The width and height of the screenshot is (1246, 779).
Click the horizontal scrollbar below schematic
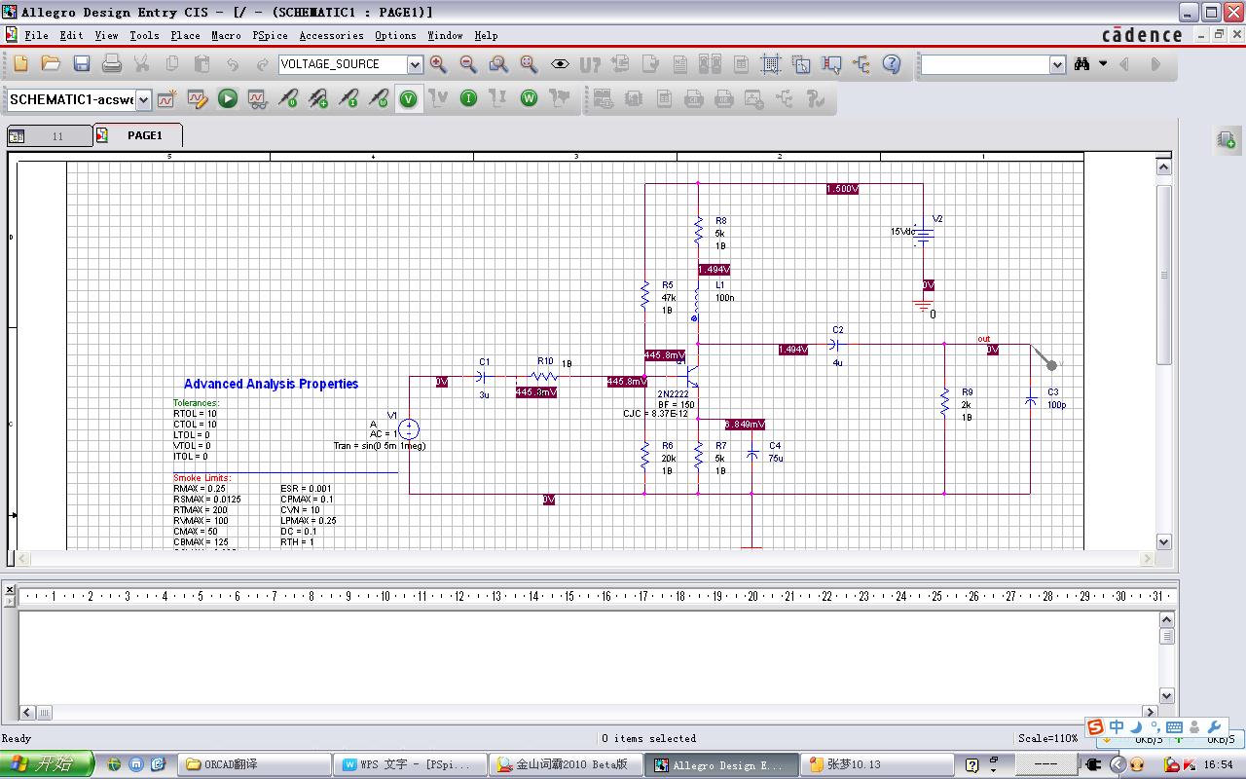tap(584, 559)
